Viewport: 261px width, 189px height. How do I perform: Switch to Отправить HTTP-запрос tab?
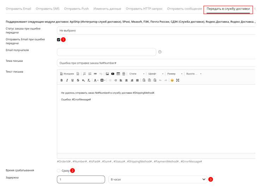point(144,9)
